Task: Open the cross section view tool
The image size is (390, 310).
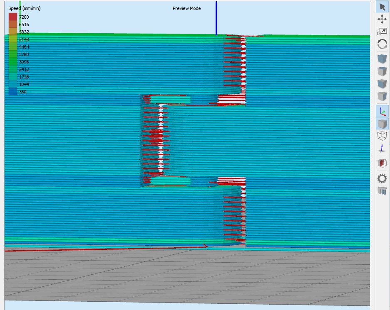Action: coord(382,163)
